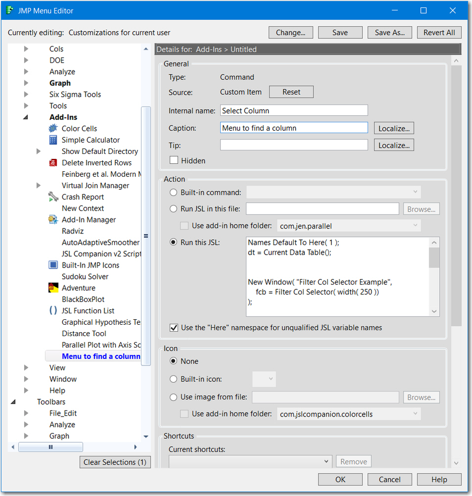
Task: Select the Built-in command radio button
Action: point(173,192)
